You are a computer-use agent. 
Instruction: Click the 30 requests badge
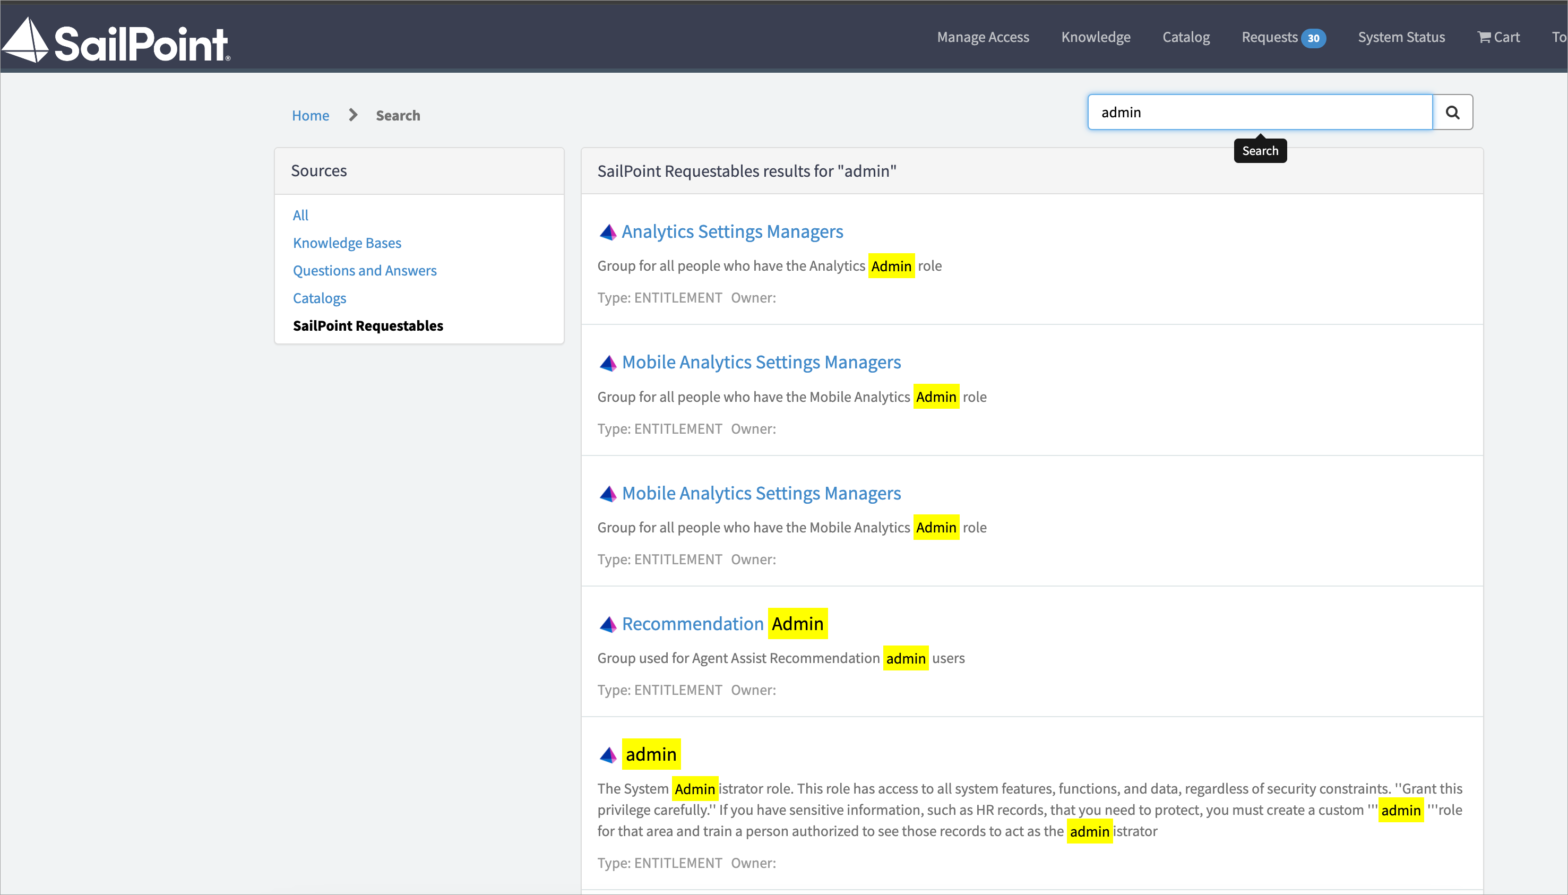pos(1314,38)
